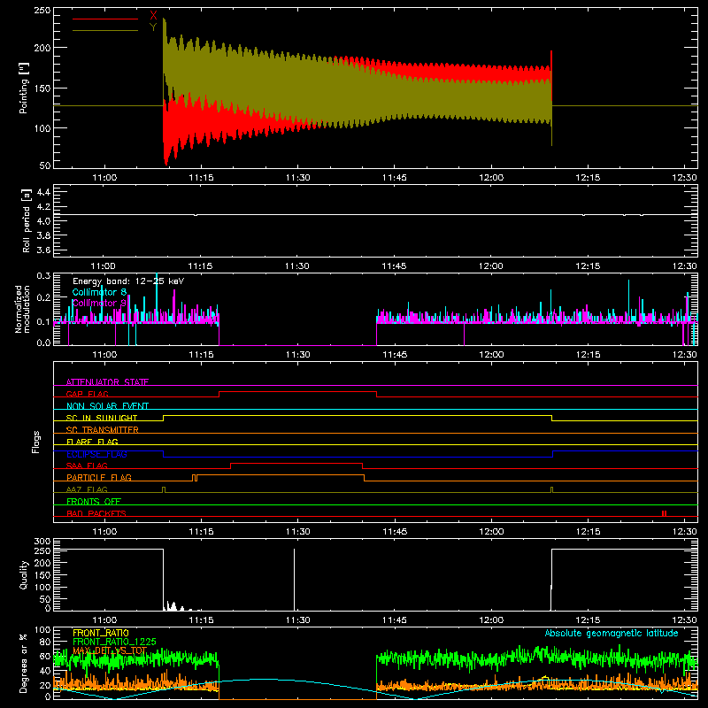Screen dimensions: 708x708
Task: Click the olive Y legend line sample
Action: point(105,31)
